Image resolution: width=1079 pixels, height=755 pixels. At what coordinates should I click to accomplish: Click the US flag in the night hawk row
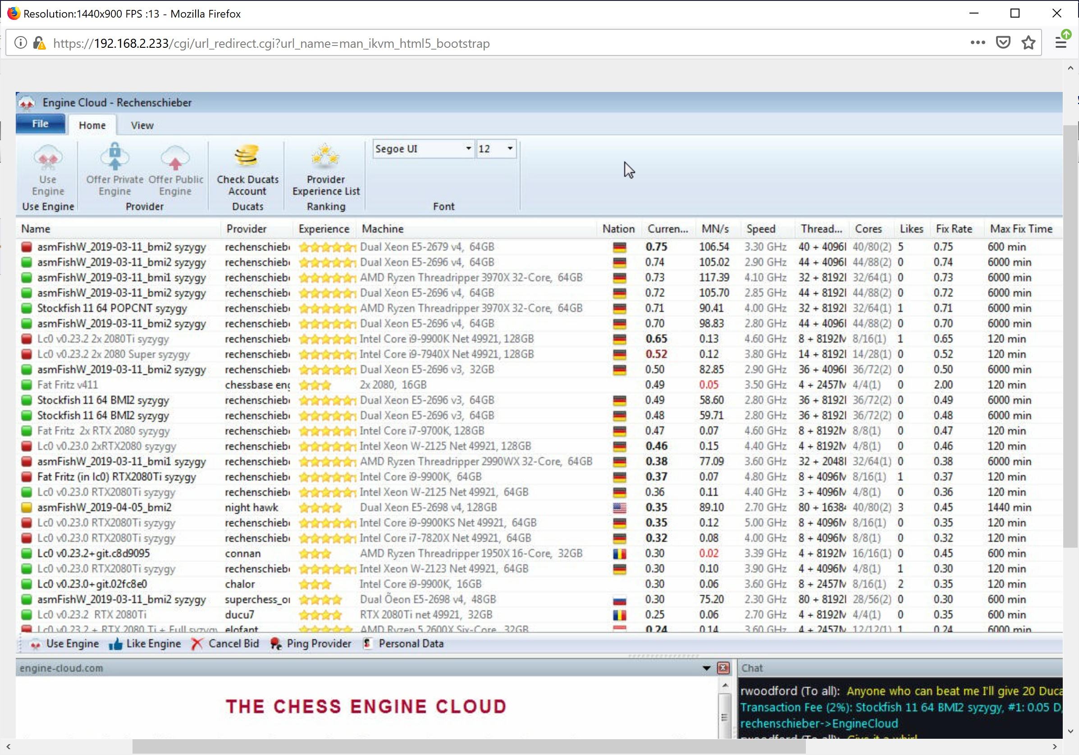[619, 508]
